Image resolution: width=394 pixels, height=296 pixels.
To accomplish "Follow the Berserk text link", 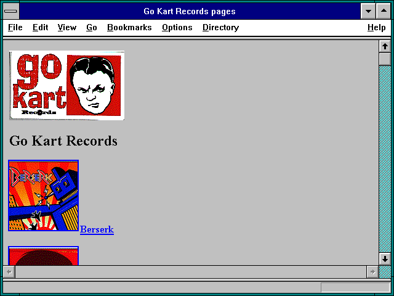I will [97, 229].
